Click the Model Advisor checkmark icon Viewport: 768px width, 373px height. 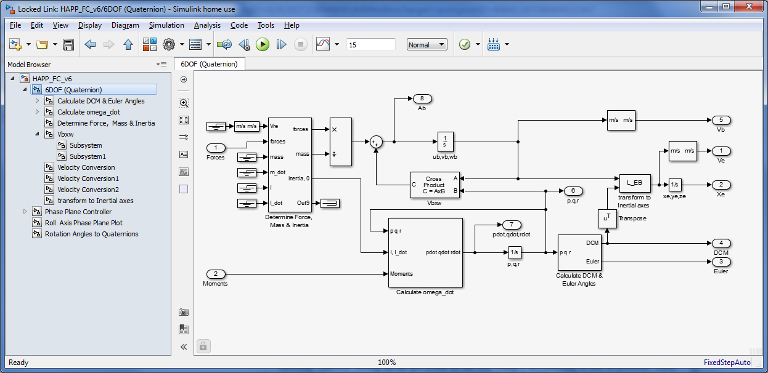465,44
